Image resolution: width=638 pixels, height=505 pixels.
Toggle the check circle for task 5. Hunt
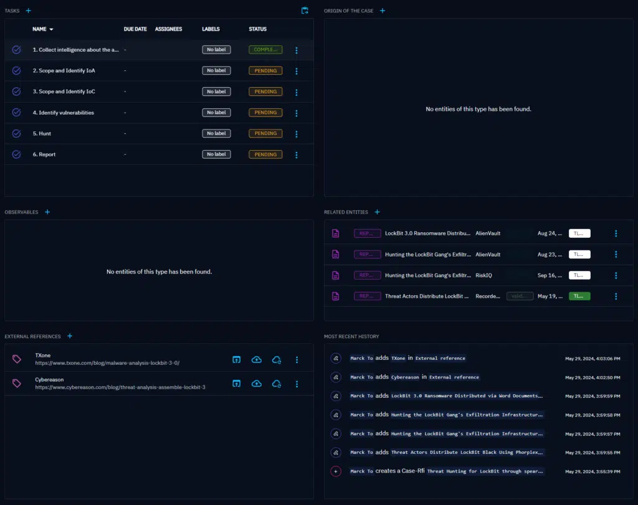17,133
